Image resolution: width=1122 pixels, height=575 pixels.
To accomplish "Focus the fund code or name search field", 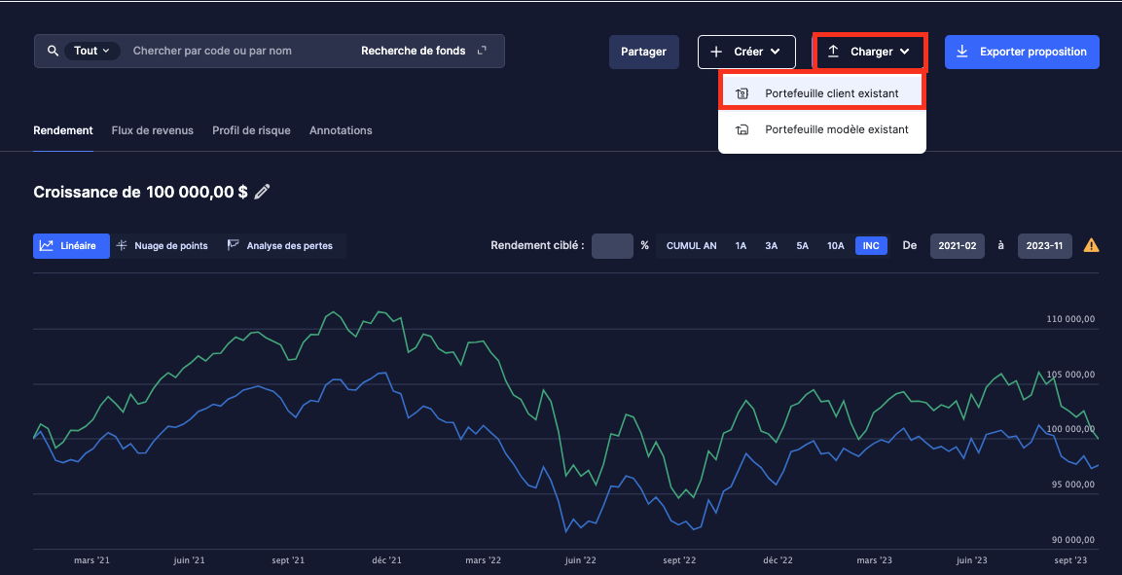I will [x=212, y=51].
